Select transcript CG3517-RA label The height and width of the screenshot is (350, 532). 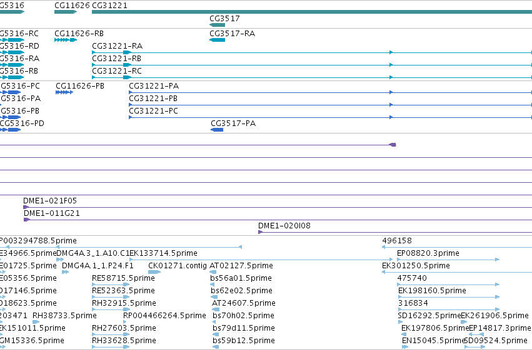click(x=232, y=34)
